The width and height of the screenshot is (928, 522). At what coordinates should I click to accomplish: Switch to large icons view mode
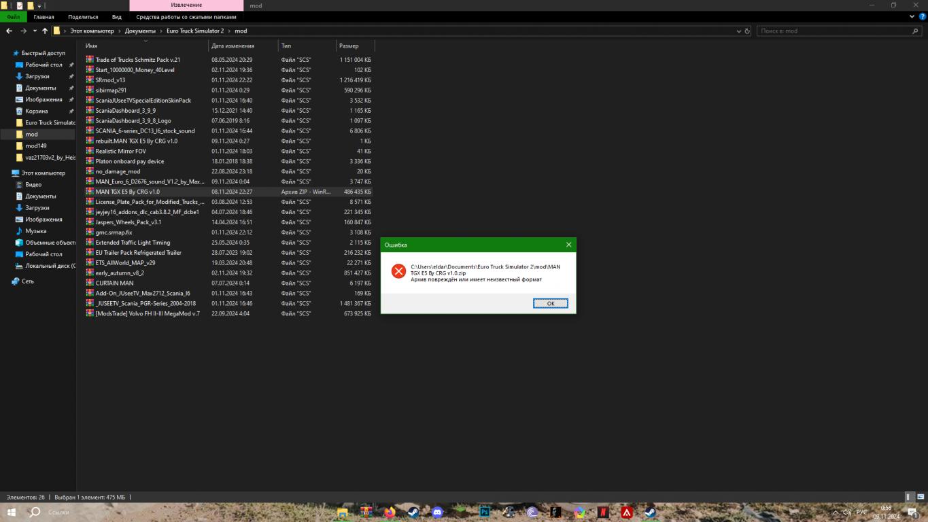coord(919,498)
